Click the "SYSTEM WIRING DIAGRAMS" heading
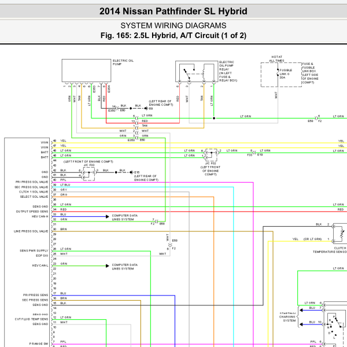The height and width of the screenshot is (347, 347). coord(173,25)
